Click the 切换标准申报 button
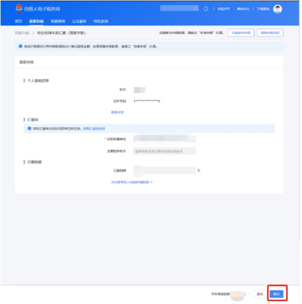Screen dimensions: 302x304 [241, 32]
